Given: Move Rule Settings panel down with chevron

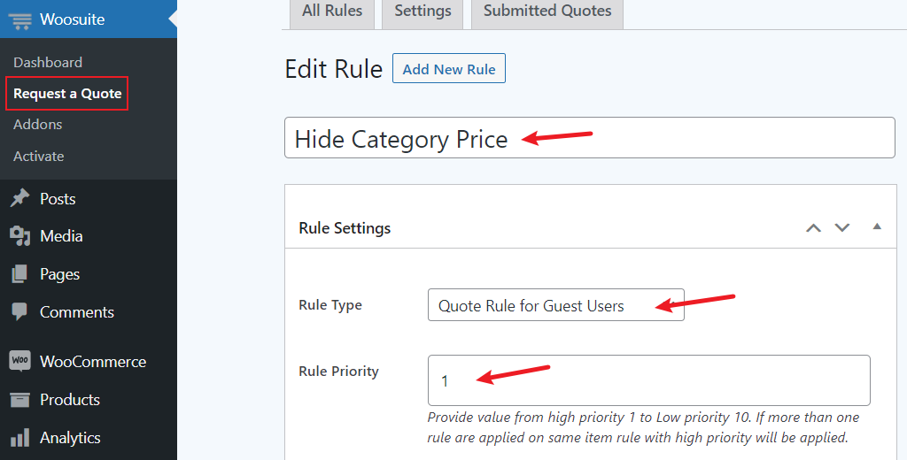Looking at the screenshot, I should [842, 227].
